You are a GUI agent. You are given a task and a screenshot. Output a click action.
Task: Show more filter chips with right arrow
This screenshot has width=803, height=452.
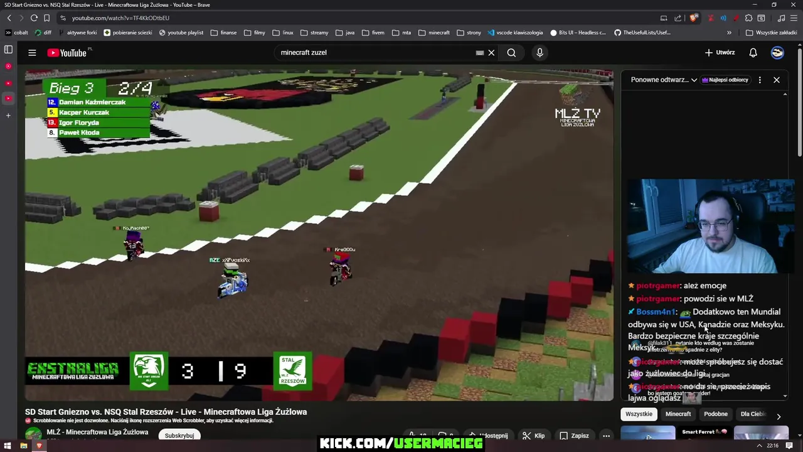pyautogui.click(x=779, y=416)
